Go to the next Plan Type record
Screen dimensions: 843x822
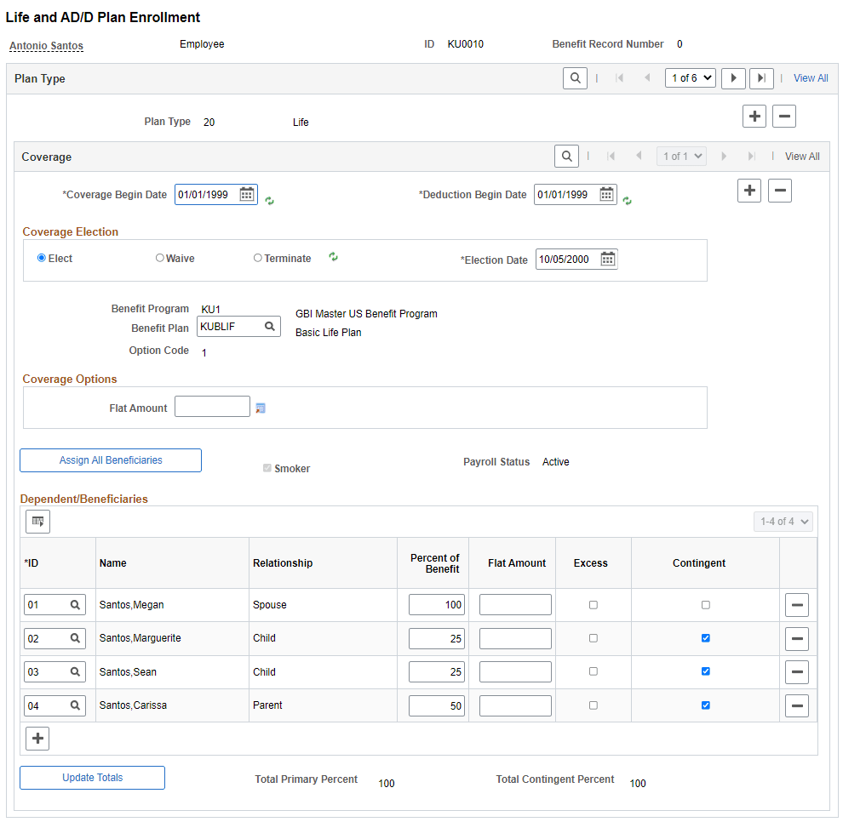[733, 78]
